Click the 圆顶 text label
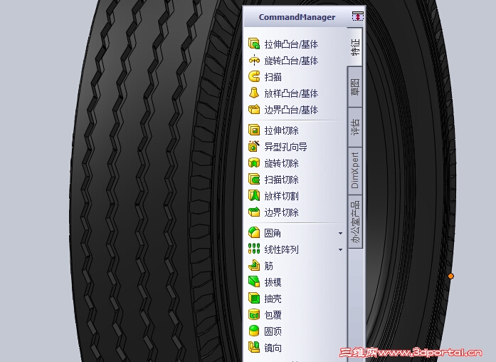496x362 pixels. click(x=273, y=332)
